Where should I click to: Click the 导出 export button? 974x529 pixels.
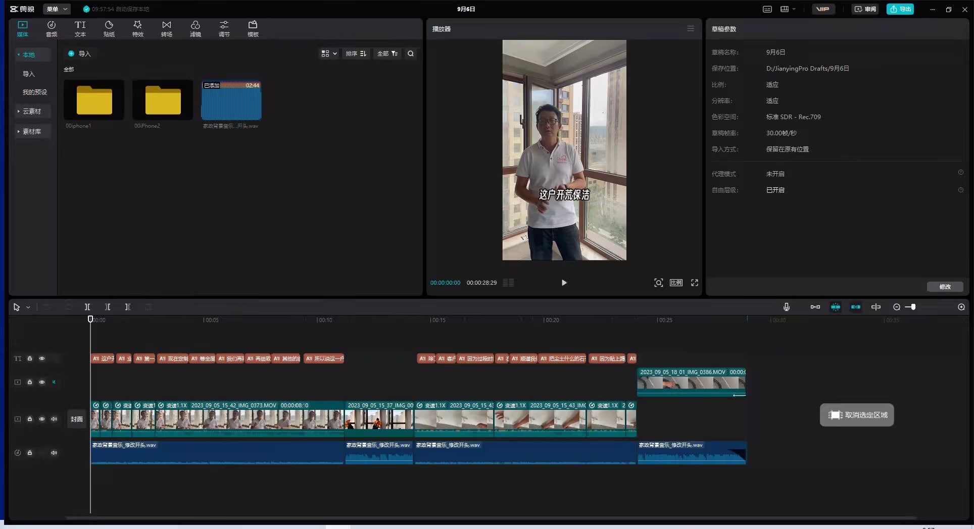900,9
